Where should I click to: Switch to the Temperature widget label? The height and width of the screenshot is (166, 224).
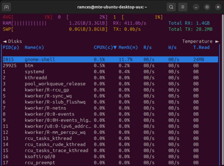[x=197, y=41]
